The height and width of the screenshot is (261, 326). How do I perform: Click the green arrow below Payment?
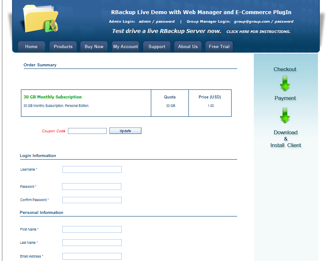pyautogui.click(x=285, y=116)
